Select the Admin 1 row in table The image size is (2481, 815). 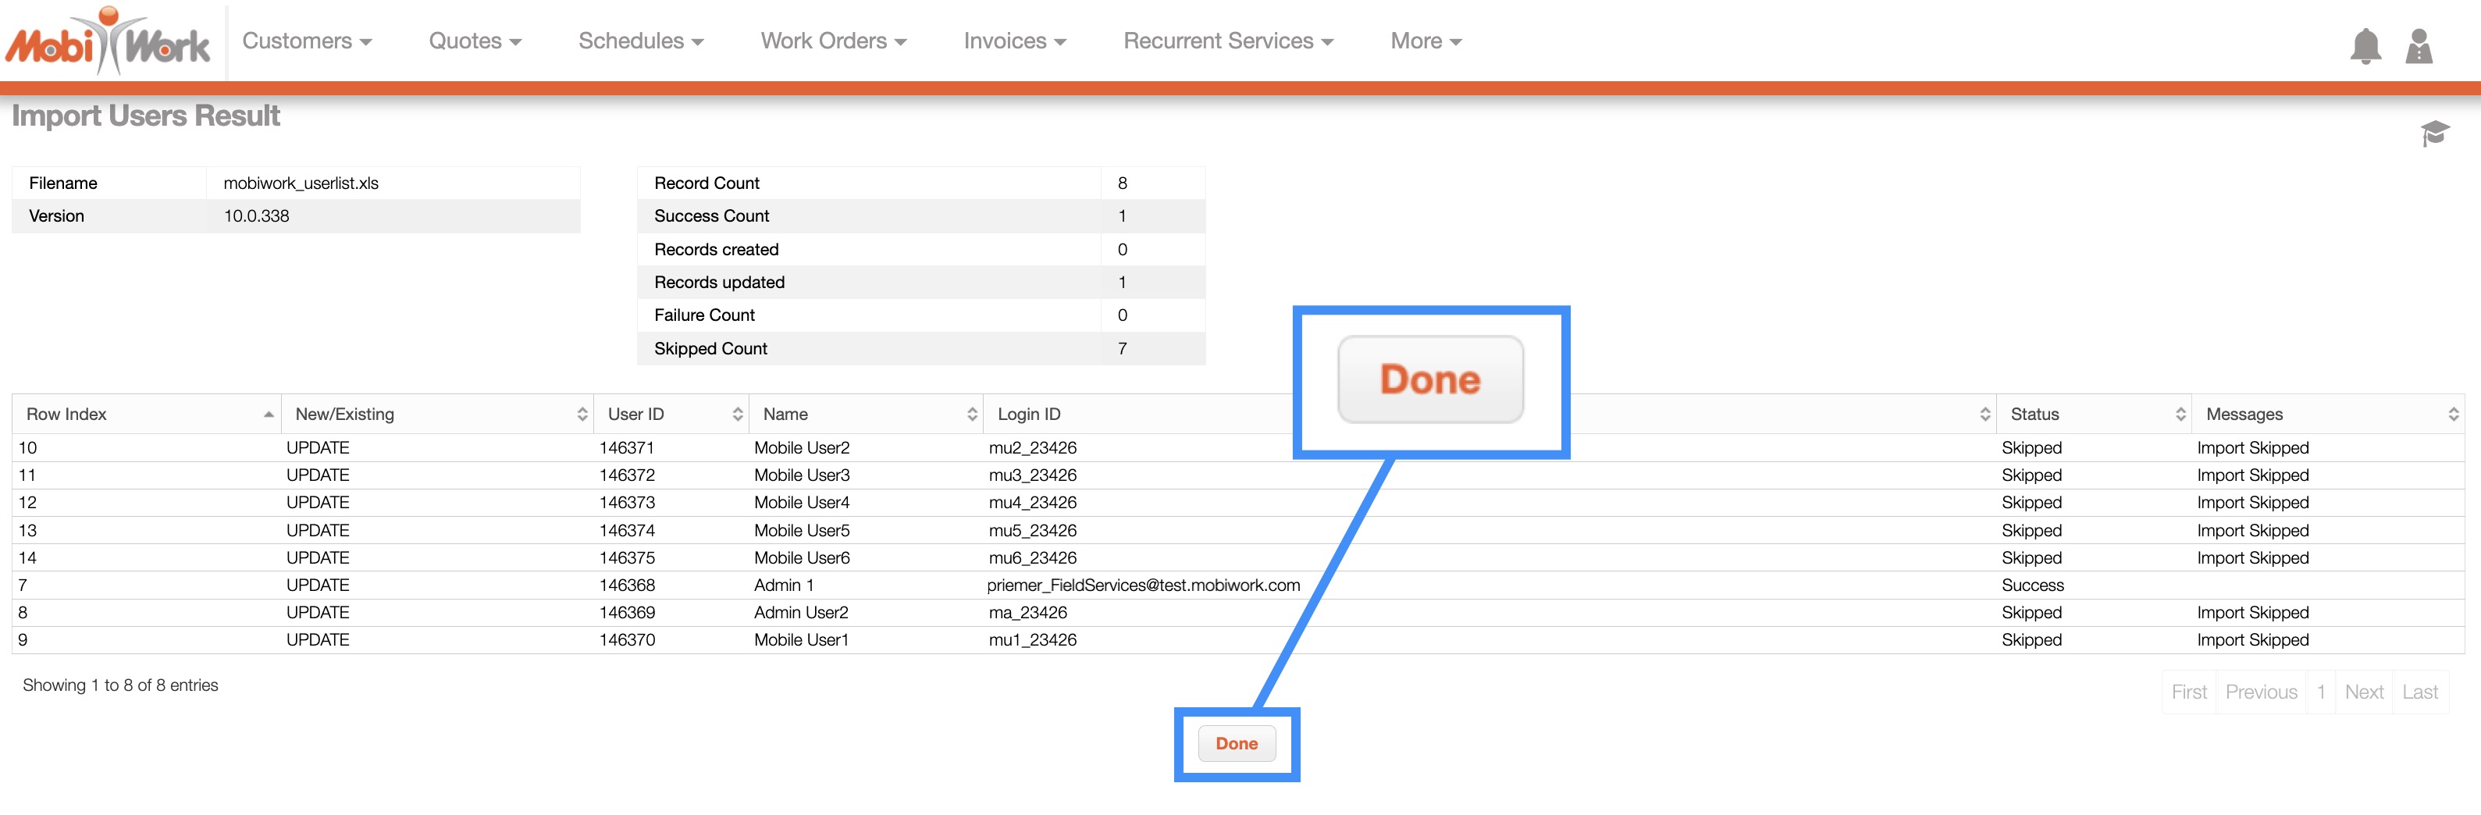click(x=783, y=585)
